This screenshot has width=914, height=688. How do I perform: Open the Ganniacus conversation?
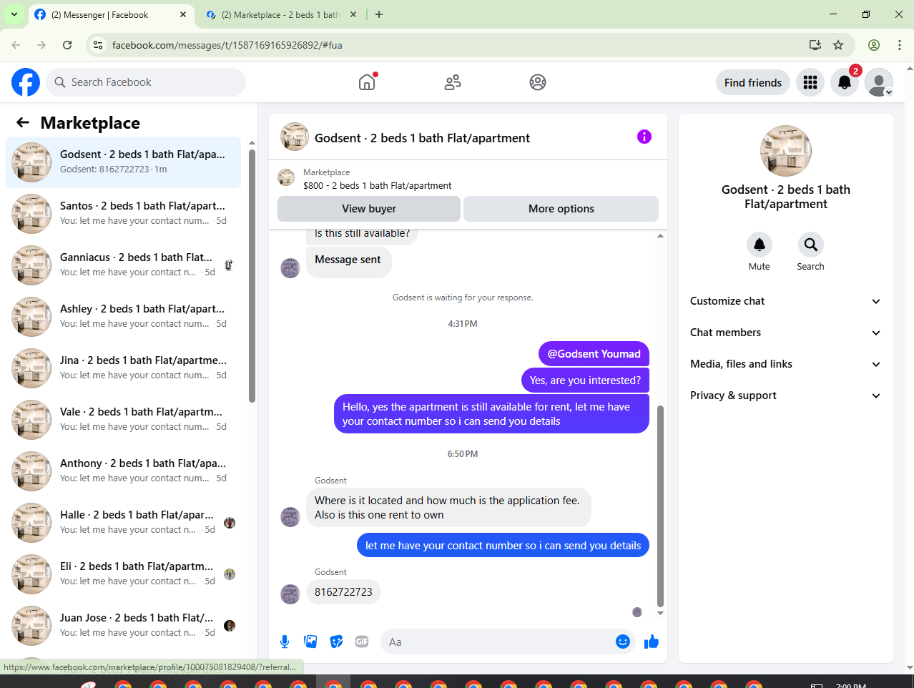click(123, 265)
